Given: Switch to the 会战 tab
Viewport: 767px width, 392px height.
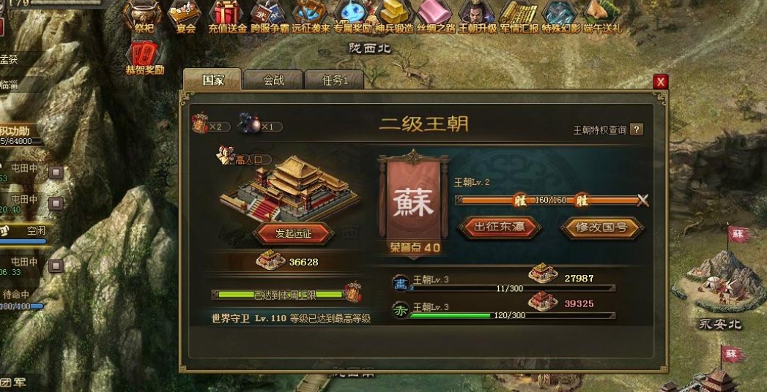Looking at the screenshot, I should [x=273, y=80].
